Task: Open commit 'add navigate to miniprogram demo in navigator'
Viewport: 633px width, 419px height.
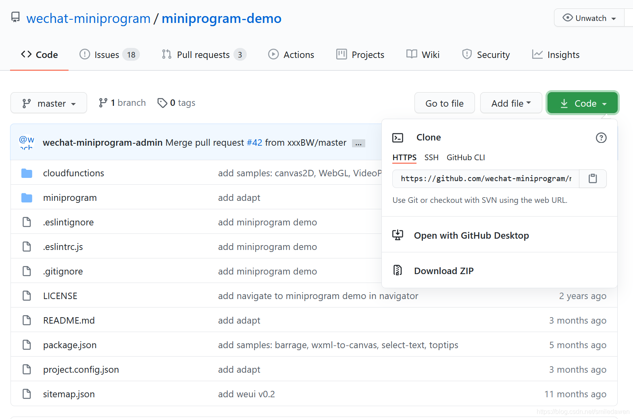Action: [318, 296]
